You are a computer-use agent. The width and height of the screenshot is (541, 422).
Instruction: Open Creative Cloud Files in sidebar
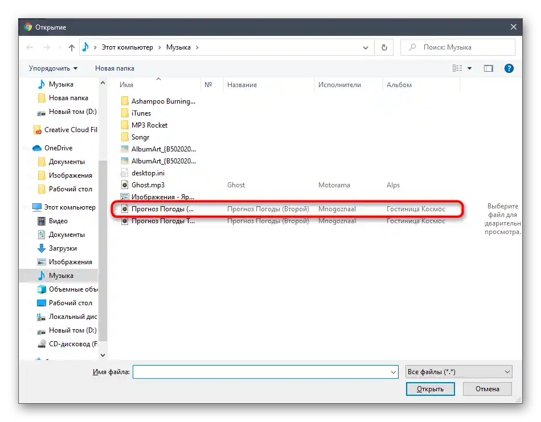pyautogui.click(x=65, y=130)
